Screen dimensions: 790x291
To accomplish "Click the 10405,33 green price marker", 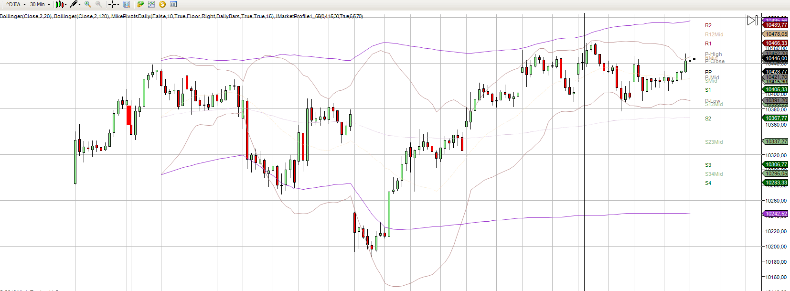I will pos(775,89).
